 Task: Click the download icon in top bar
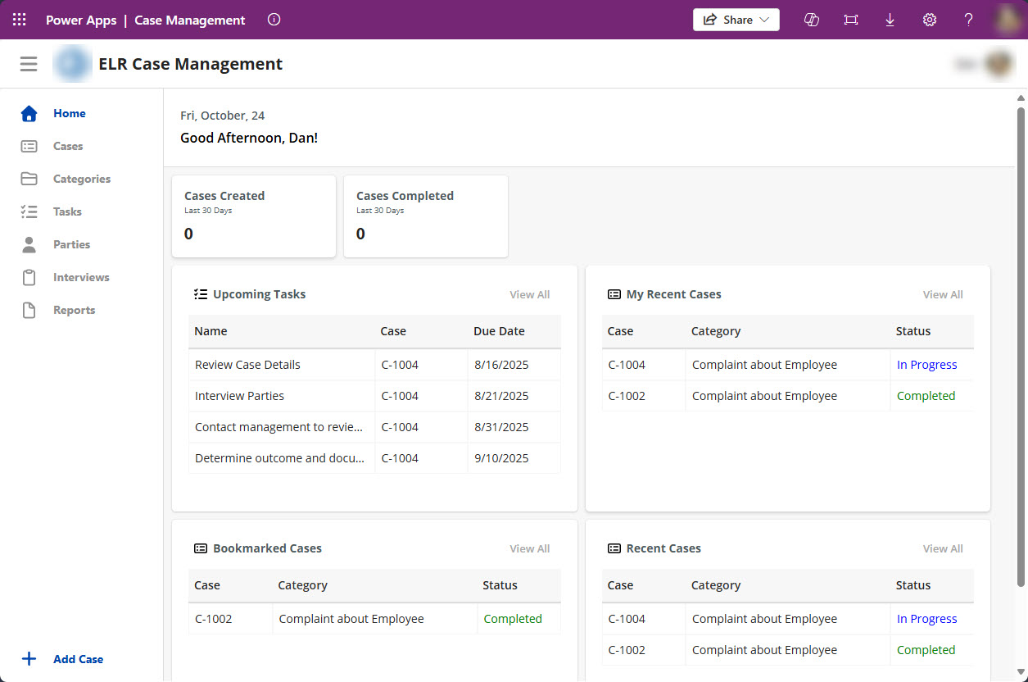click(890, 20)
